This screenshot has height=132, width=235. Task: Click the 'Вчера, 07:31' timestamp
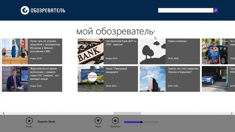pyautogui.click(x=112, y=58)
